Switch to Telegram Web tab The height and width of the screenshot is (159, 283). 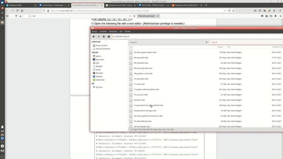tap(21, 5)
